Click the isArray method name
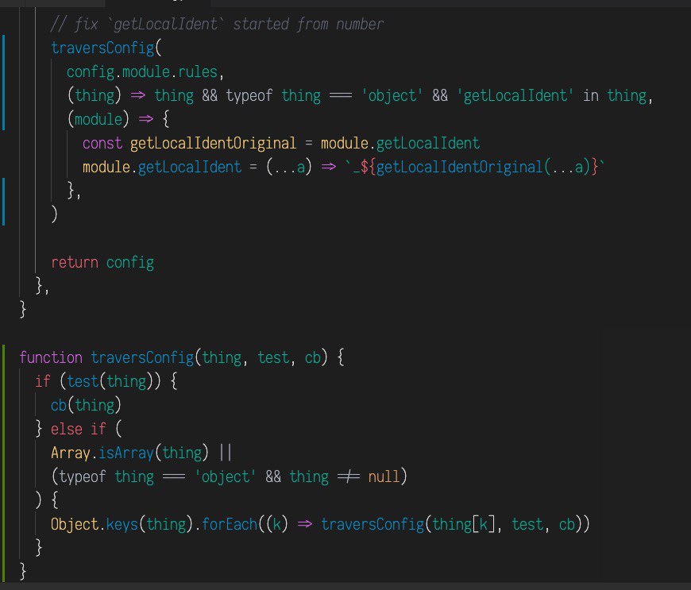This screenshot has height=590, width=691. point(125,453)
